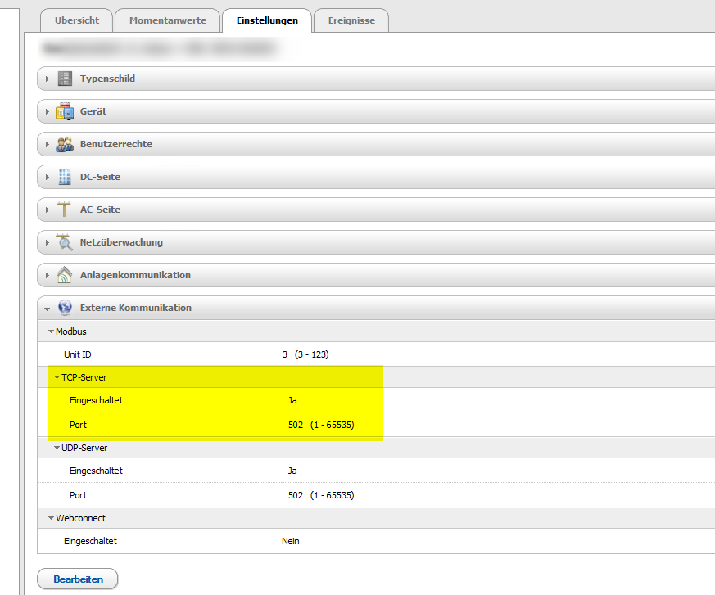Open the Benutzerrechte section header label
This screenshot has height=595, width=715.
tap(116, 144)
